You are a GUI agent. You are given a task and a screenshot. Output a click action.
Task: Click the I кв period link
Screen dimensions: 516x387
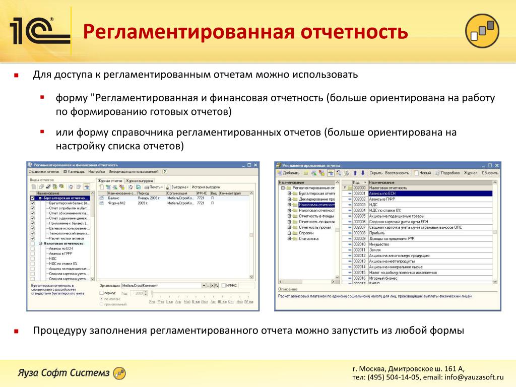(x=169, y=301)
